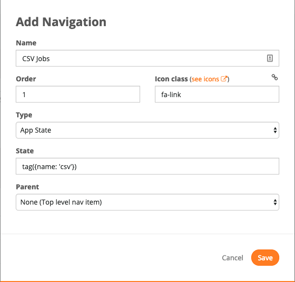Expand the Parent dropdown menu
This screenshot has width=295, height=282.
pos(147,202)
